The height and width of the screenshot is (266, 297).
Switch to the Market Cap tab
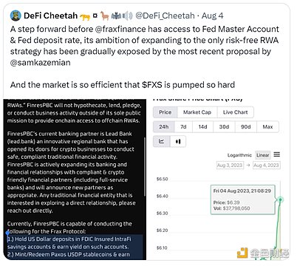(197, 112)
